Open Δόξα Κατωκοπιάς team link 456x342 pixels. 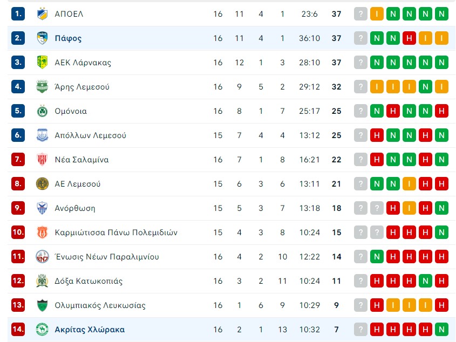[x=89, y=281]
